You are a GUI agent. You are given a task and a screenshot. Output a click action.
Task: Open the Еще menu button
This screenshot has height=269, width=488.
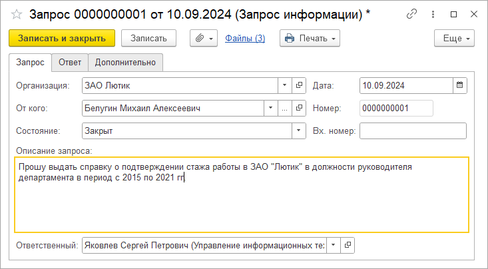pyautogui.click(x=453, y=39)
